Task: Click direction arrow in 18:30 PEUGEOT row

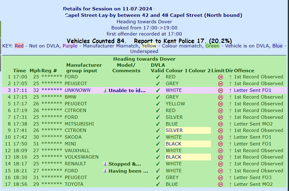Action: (230, 178)
